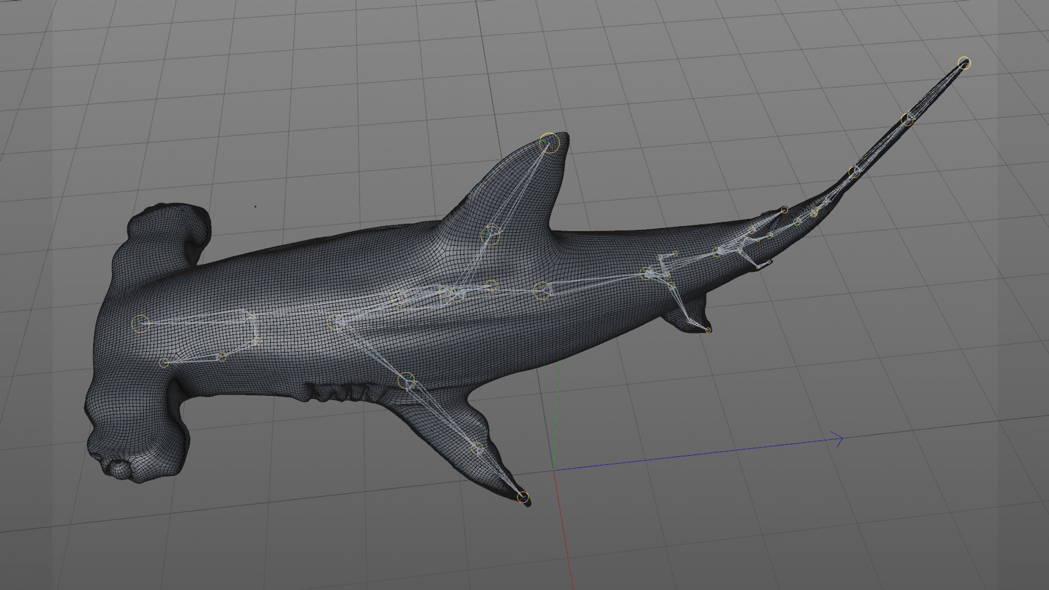
Task: Select the joint at the pectoral fin base
Action: tap(406, 380)
